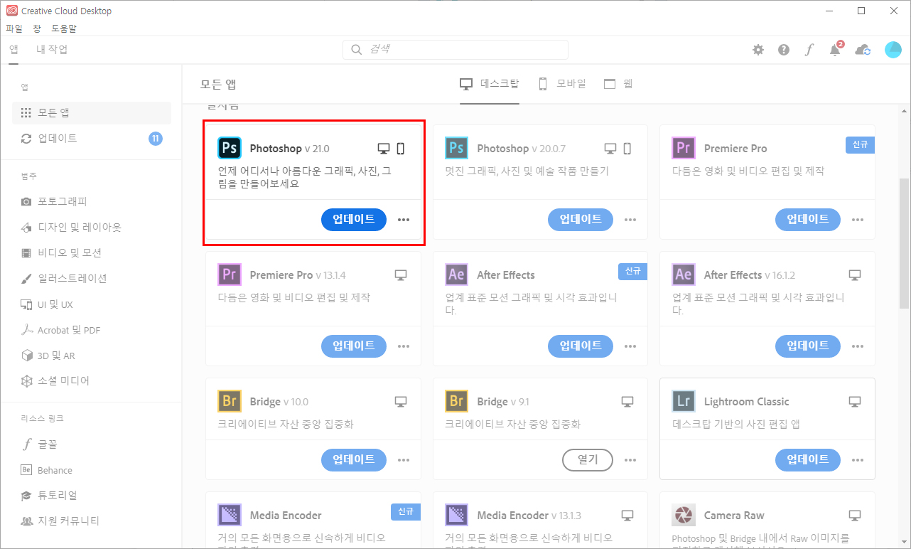Switch to the 웹 tab
The image size is (911, 549).
[618, 83]
